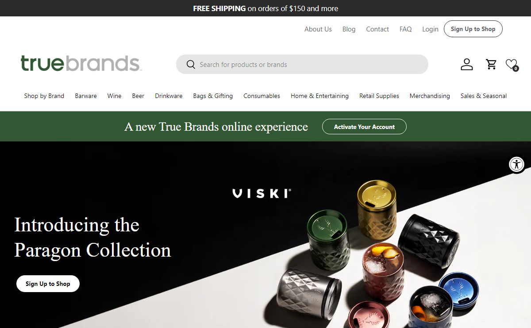Expand the Shop by Brand menu
The width and height of the screenshot is (531, 328).
(44, 96)
